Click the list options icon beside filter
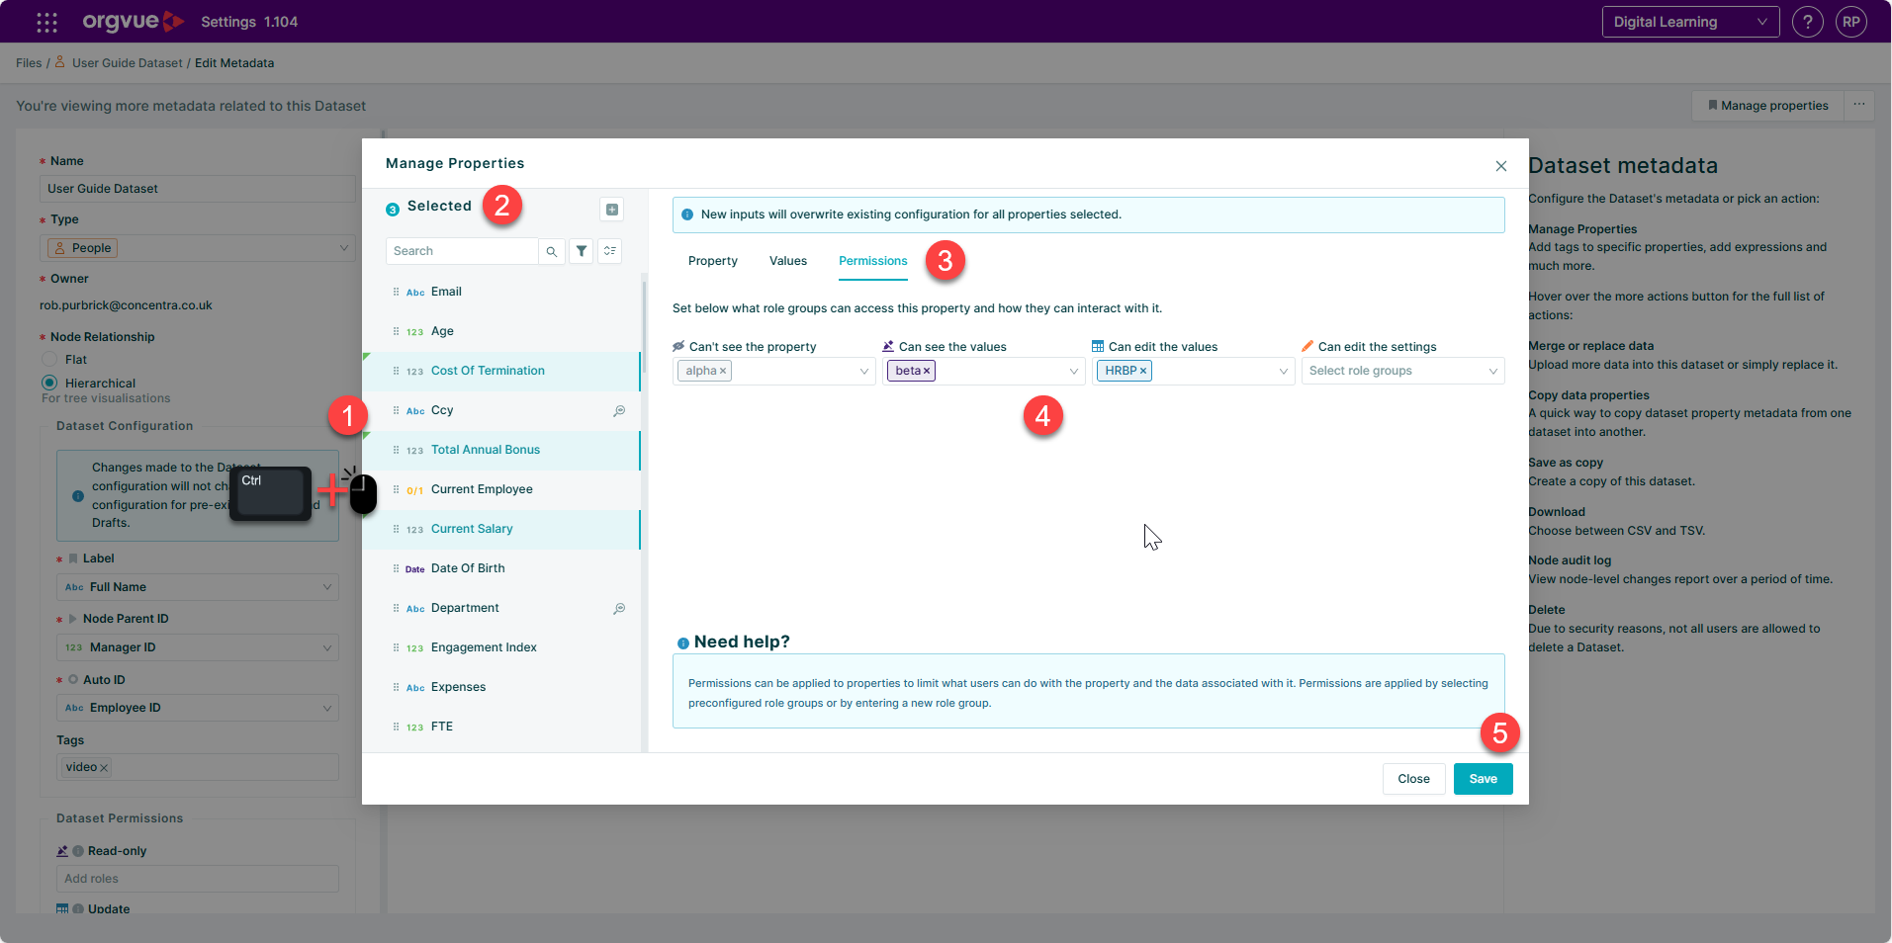The image size is (1892, 943). [610, 251]
